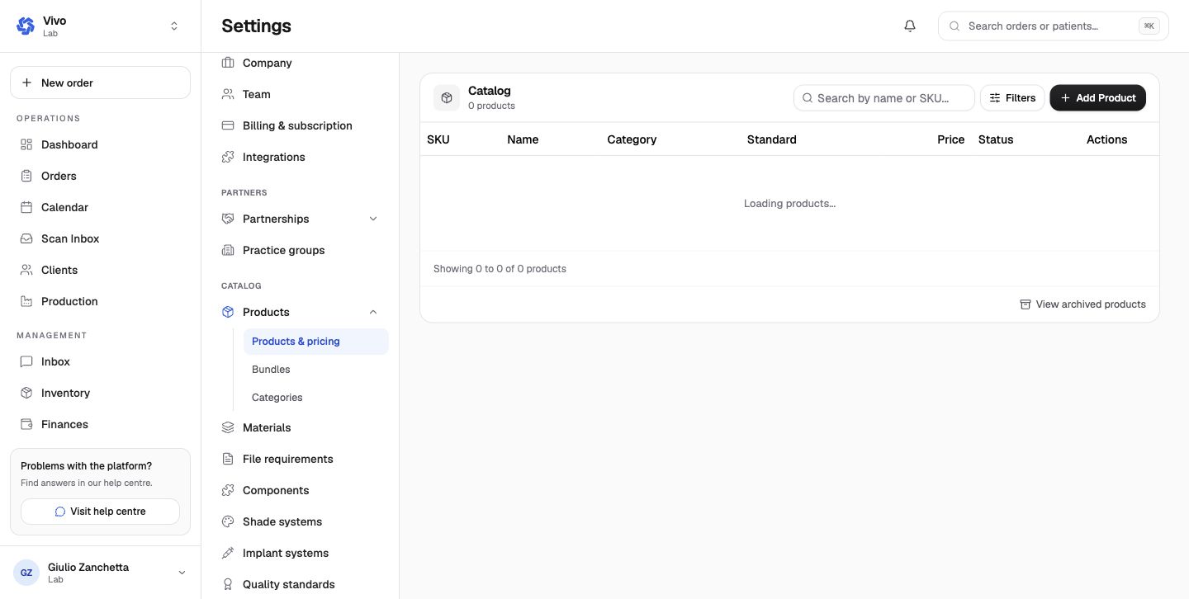This screenshot has height=599, width=1189.
Task: Focus the Search orders or patients field
Action: pyautogui.click(x=1054, y=26)
